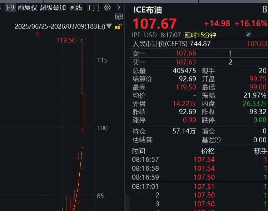Click the 振幅 value 21.97%

[255, 95]
